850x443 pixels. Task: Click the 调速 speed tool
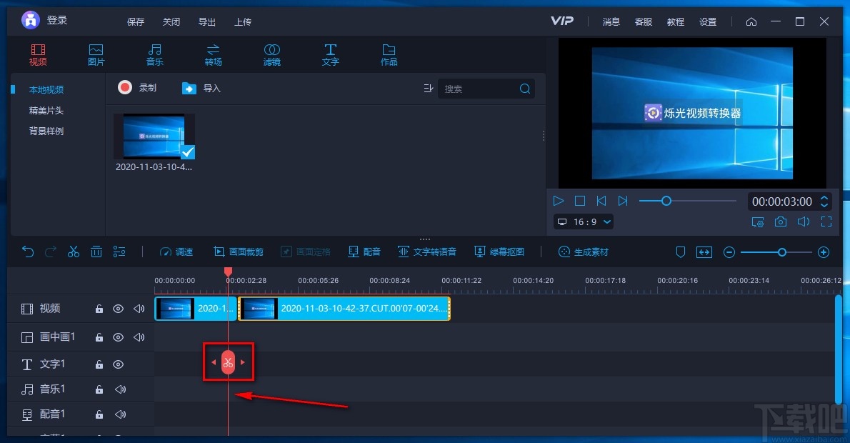tap(176, 252)
